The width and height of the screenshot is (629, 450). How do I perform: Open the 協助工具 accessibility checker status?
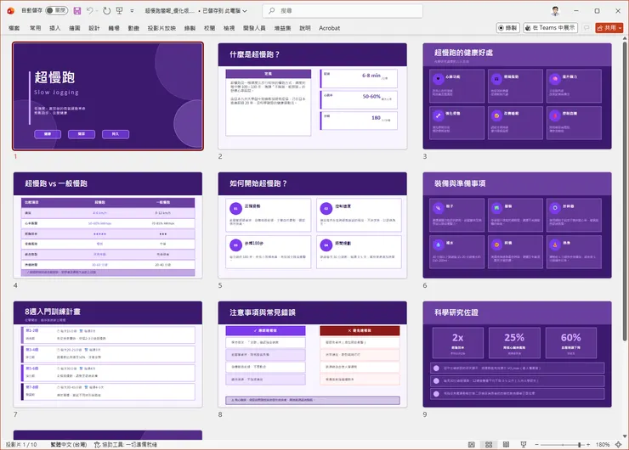tap(126, 444)
